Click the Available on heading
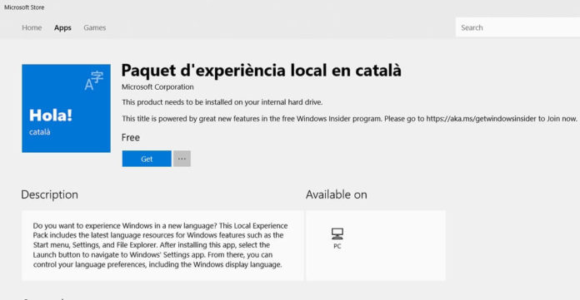580x300 pixels. tap(336, 194)
